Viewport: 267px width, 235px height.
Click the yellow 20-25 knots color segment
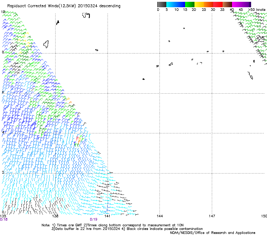199,4
